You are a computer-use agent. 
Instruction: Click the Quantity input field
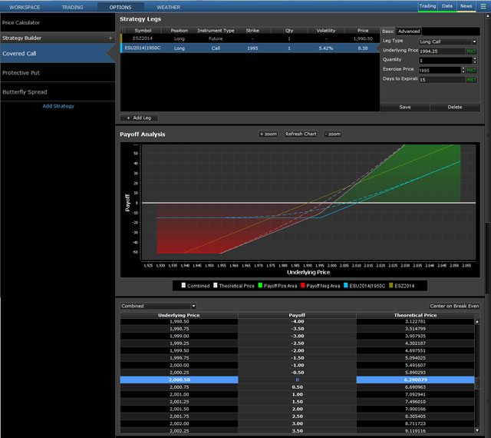[446, 61]
